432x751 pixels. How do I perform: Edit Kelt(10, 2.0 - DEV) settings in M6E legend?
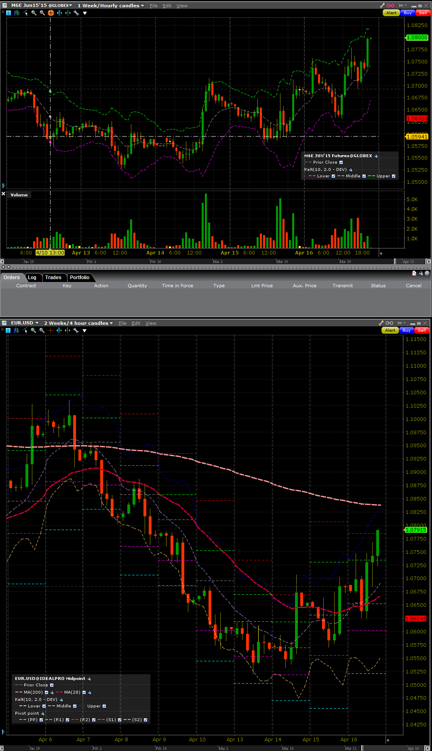pos(351,170)
